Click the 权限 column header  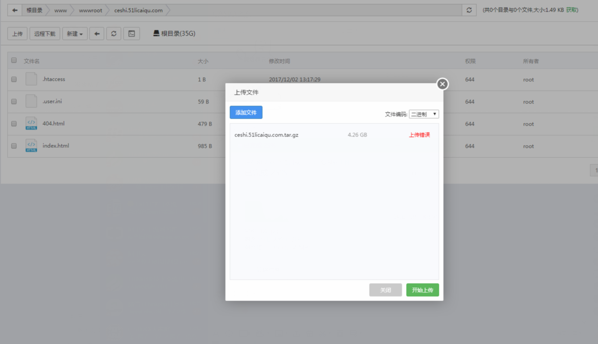471,61
